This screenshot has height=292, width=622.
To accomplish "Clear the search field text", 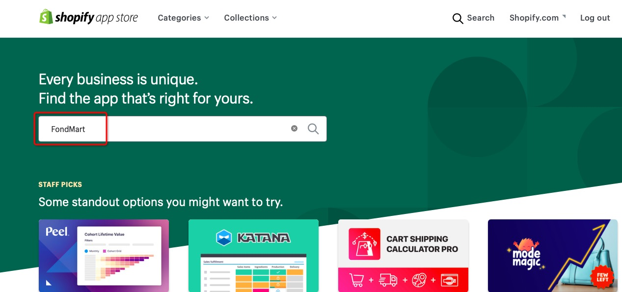I will [294, 129].
